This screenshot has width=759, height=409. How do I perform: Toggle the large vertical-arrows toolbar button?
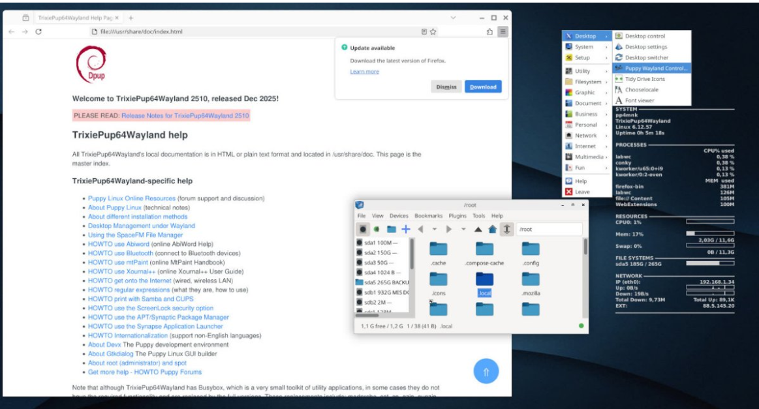(x=506, y=229)
